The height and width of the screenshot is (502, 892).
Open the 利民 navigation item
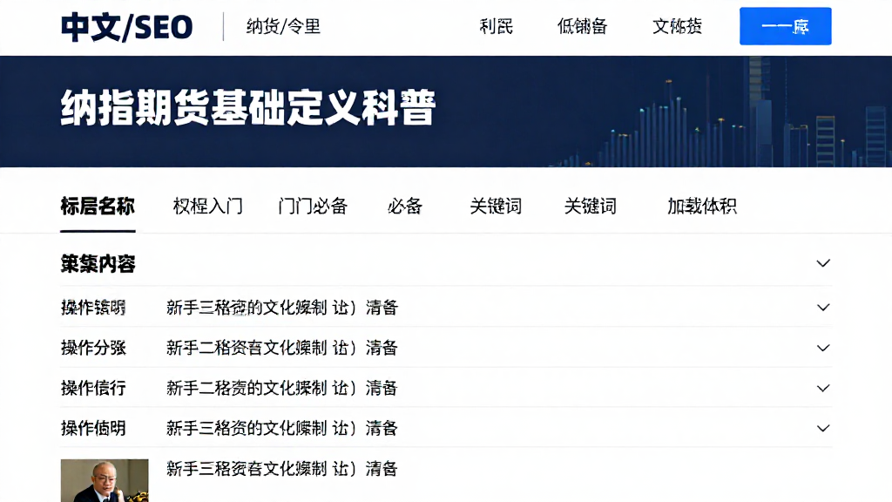496,26
